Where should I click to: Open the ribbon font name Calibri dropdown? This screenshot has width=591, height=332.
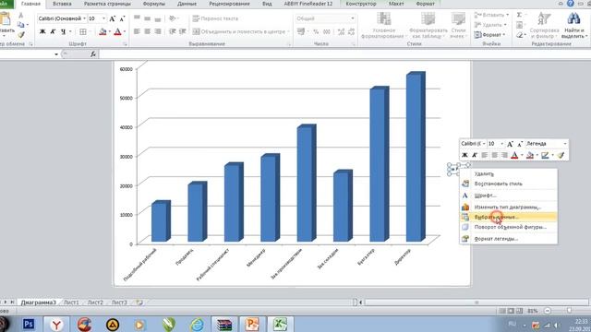(84, 18)
